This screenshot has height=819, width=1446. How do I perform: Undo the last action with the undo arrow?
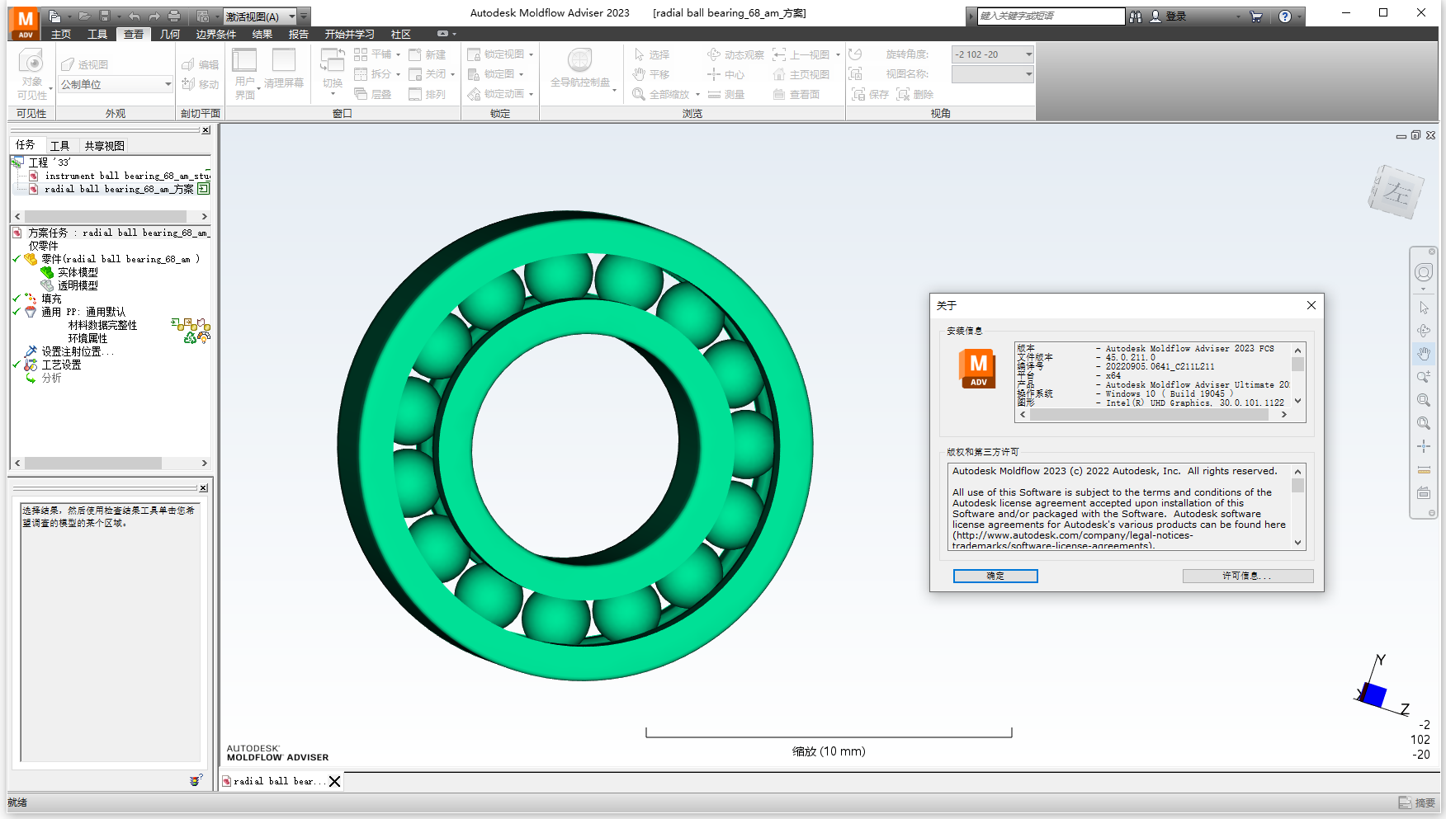tap(134, 16)
